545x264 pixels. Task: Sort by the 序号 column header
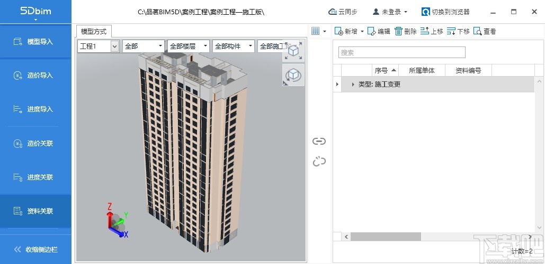(385, 70)
